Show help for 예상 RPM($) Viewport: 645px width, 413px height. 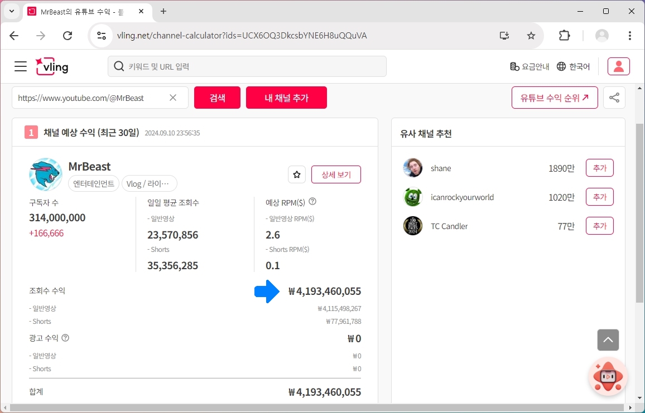click(312, 202)
